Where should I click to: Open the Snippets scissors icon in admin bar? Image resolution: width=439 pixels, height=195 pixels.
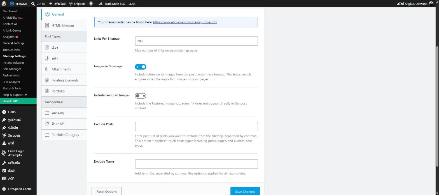point(71,4)
